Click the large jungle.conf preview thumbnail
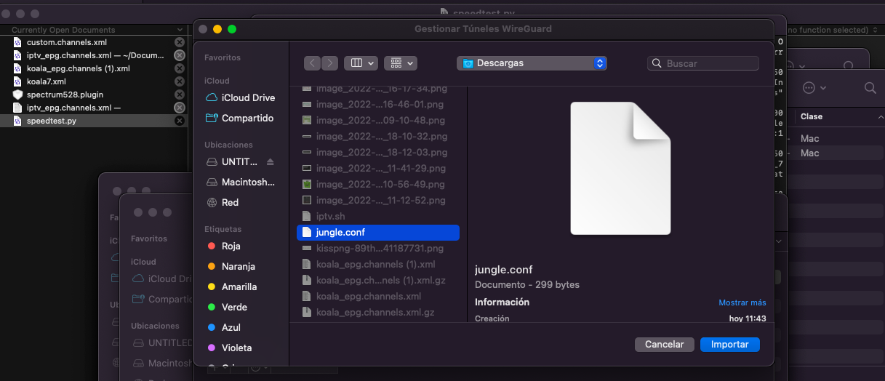The image size is (885, 381). coord(620,169)
